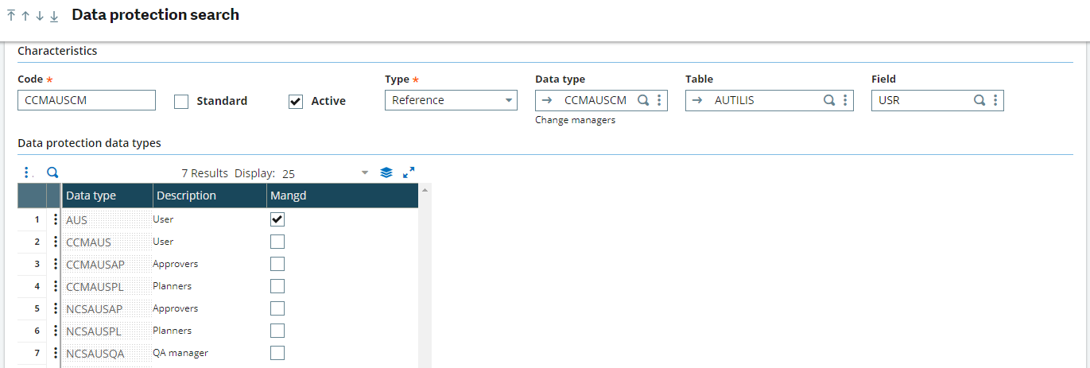Check Mangd for CCMAUSPL row
This screenshot has width=1090, height=368.
tap(277, 286)
